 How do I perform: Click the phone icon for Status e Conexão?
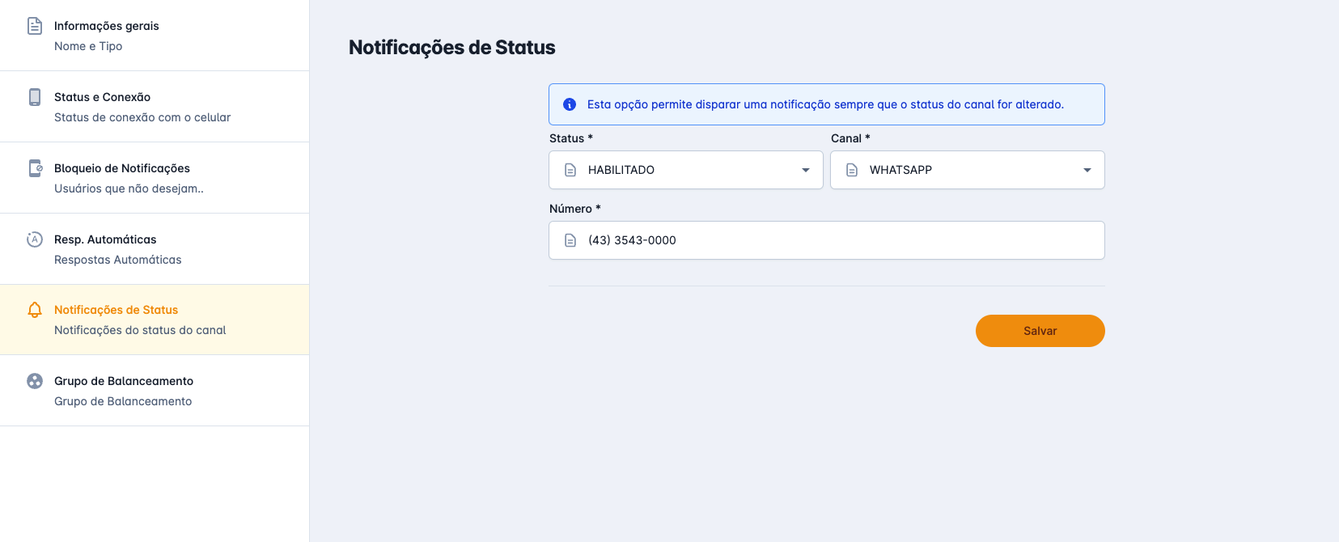(x=35, y=97)
